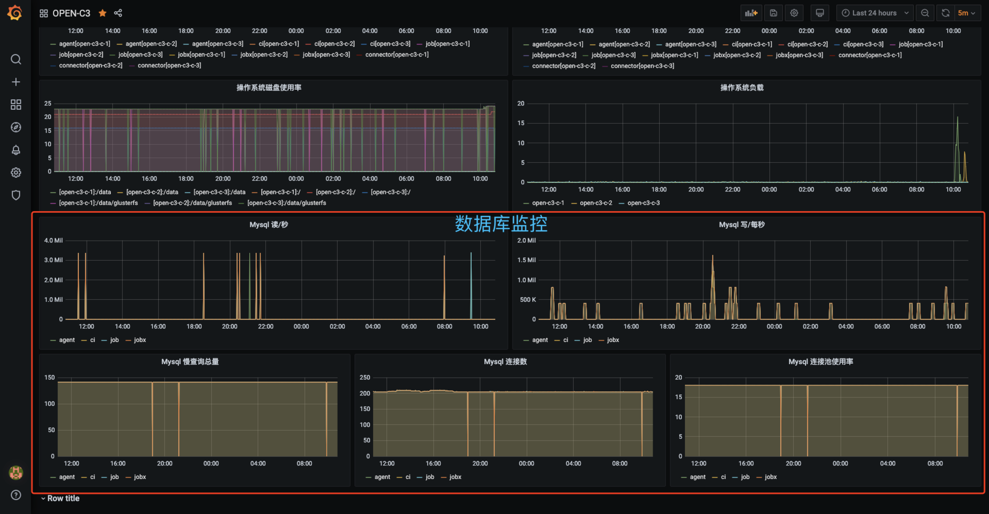Cycle view mode with monitor icon
Screen dimensions: 989x514
pyautogui.click(x=820, y=13)
